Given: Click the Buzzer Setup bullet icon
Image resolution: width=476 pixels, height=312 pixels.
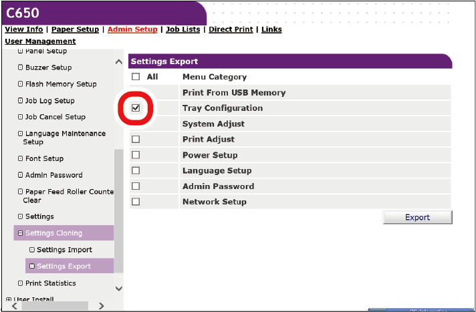Looking at the screenshot, I should [x=20, y=67].
